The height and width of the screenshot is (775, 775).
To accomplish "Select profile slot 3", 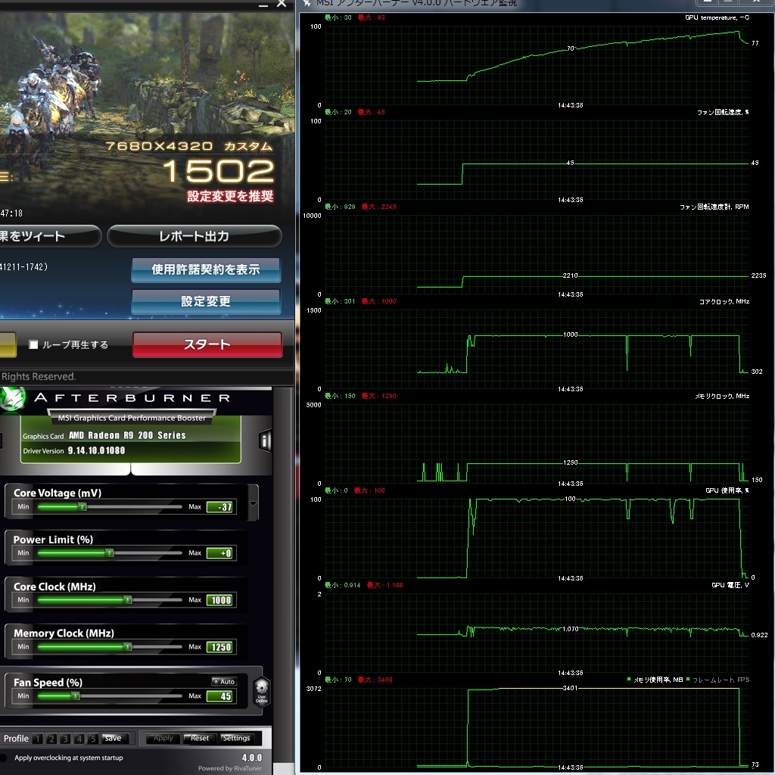I will [x=65, y=739].
